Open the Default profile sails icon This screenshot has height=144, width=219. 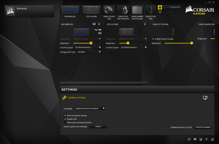coord(10,11)
